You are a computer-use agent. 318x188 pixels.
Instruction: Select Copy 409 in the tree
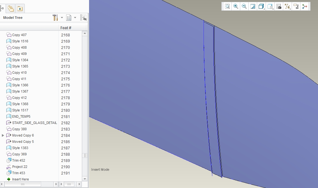click(19, 54)
